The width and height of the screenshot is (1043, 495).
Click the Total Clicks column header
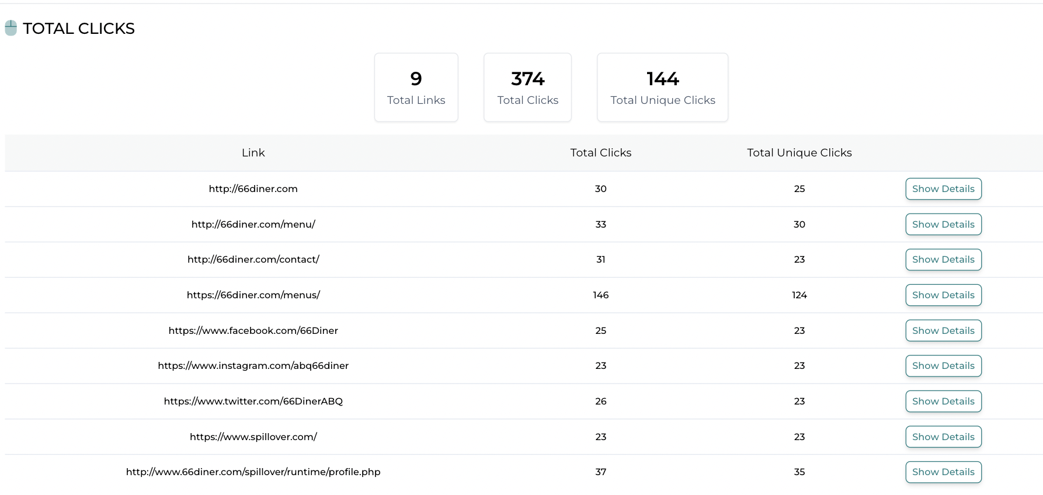601,152
